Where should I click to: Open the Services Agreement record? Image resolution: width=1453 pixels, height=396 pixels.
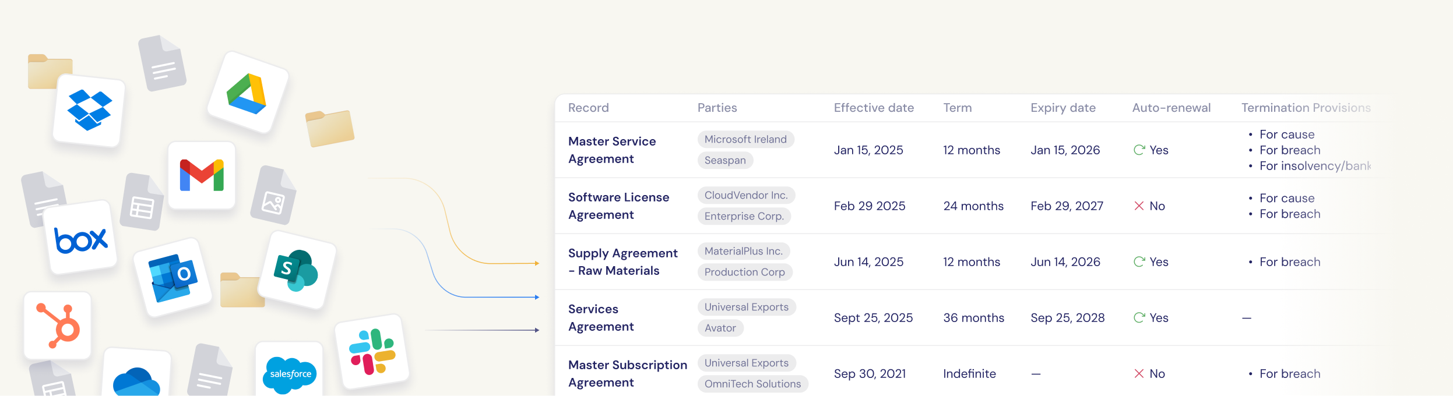[600, 318]
